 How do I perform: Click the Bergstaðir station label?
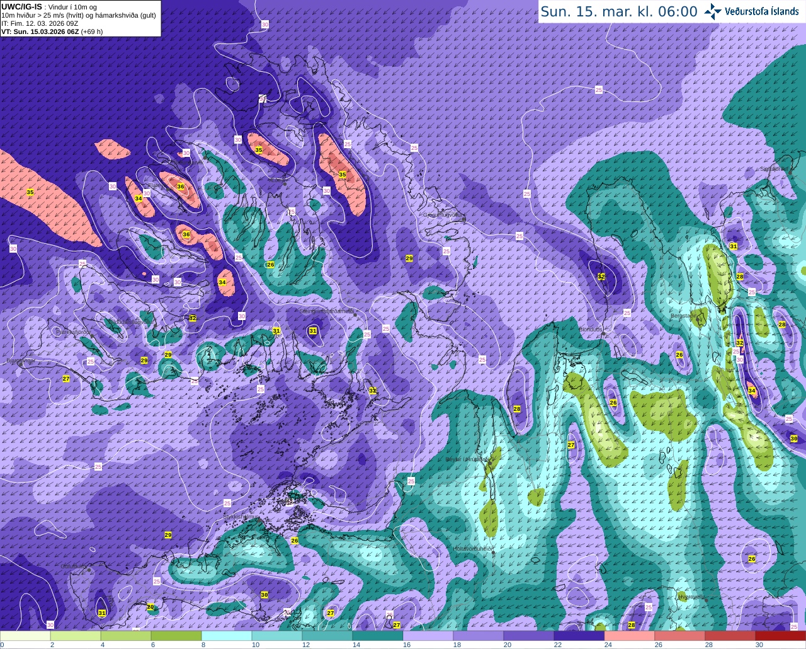click(683, 316)
